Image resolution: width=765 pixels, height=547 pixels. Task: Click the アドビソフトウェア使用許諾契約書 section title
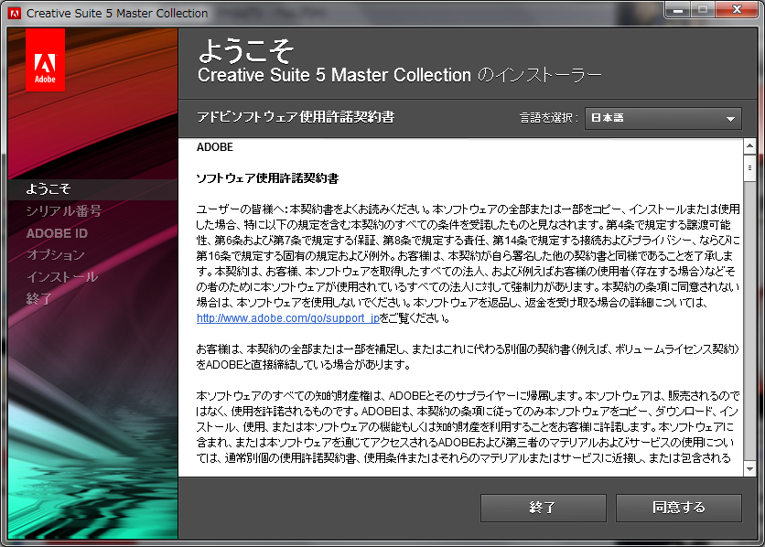point(296,117)
